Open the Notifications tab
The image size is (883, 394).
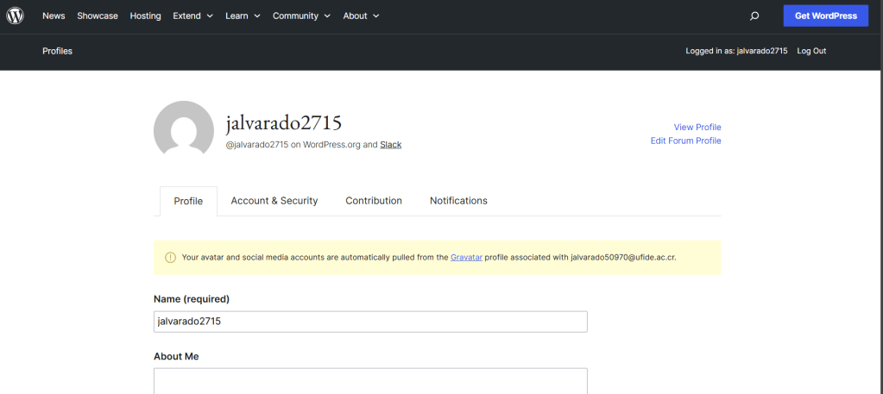(458, 201)
